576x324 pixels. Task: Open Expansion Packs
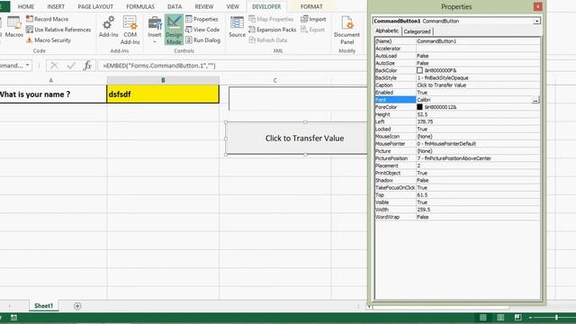[x=272, y=30]
